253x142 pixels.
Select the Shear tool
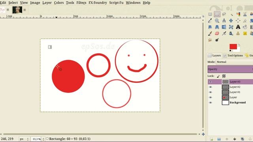point(210,27)
